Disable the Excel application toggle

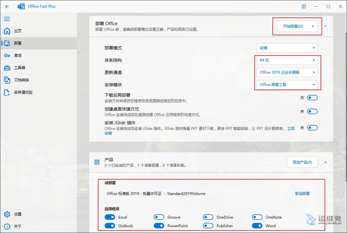[x=110, y=217]
